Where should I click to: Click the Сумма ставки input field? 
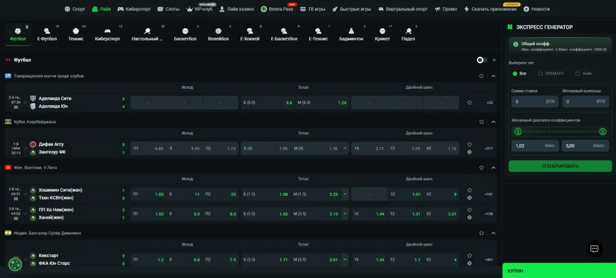[535, 101]
